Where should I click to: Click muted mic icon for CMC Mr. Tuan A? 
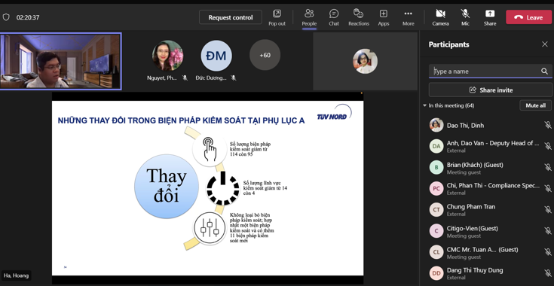click(x=548, y=252)
